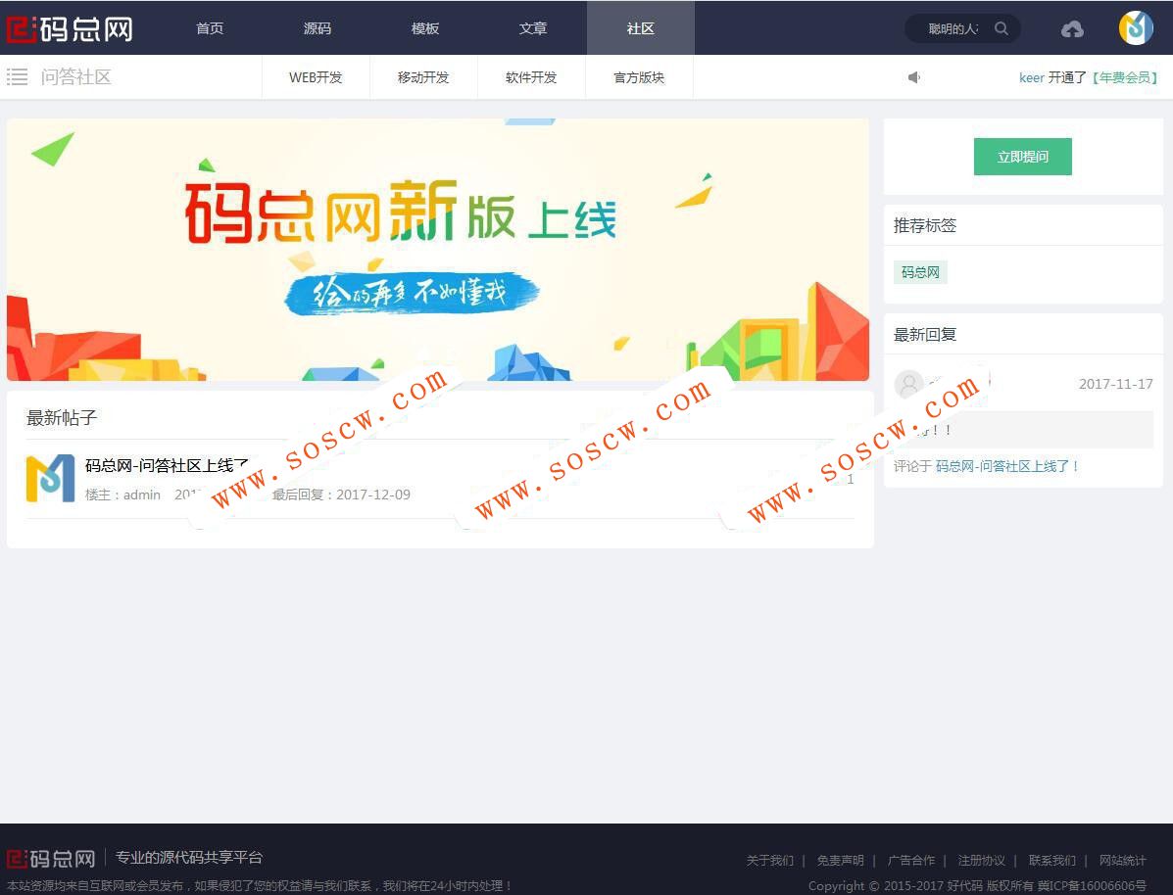Click the 最新帖子 section heading
The width and height of the screenshot is (1173, 895).
tap(62, 417)
